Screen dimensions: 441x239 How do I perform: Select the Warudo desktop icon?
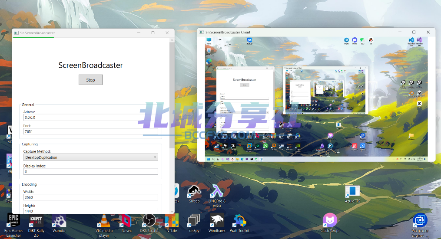(x=59, y=223)
